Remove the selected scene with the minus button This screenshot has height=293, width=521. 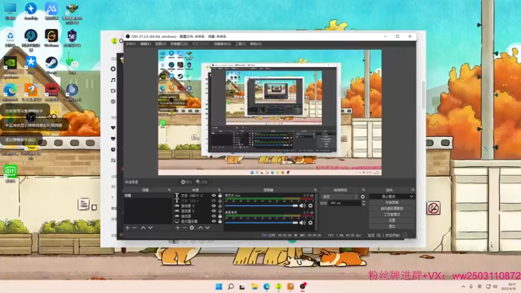135,228
